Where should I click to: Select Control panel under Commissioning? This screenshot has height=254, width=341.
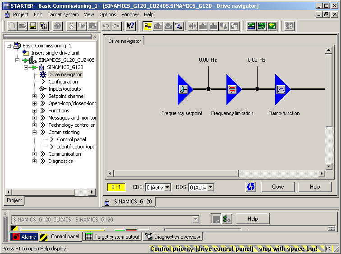[71, 139]
